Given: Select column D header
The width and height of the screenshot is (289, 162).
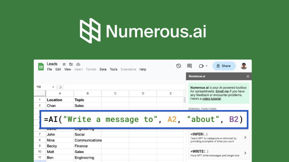Looking at the screenshot, I should [x=143, y=94].
